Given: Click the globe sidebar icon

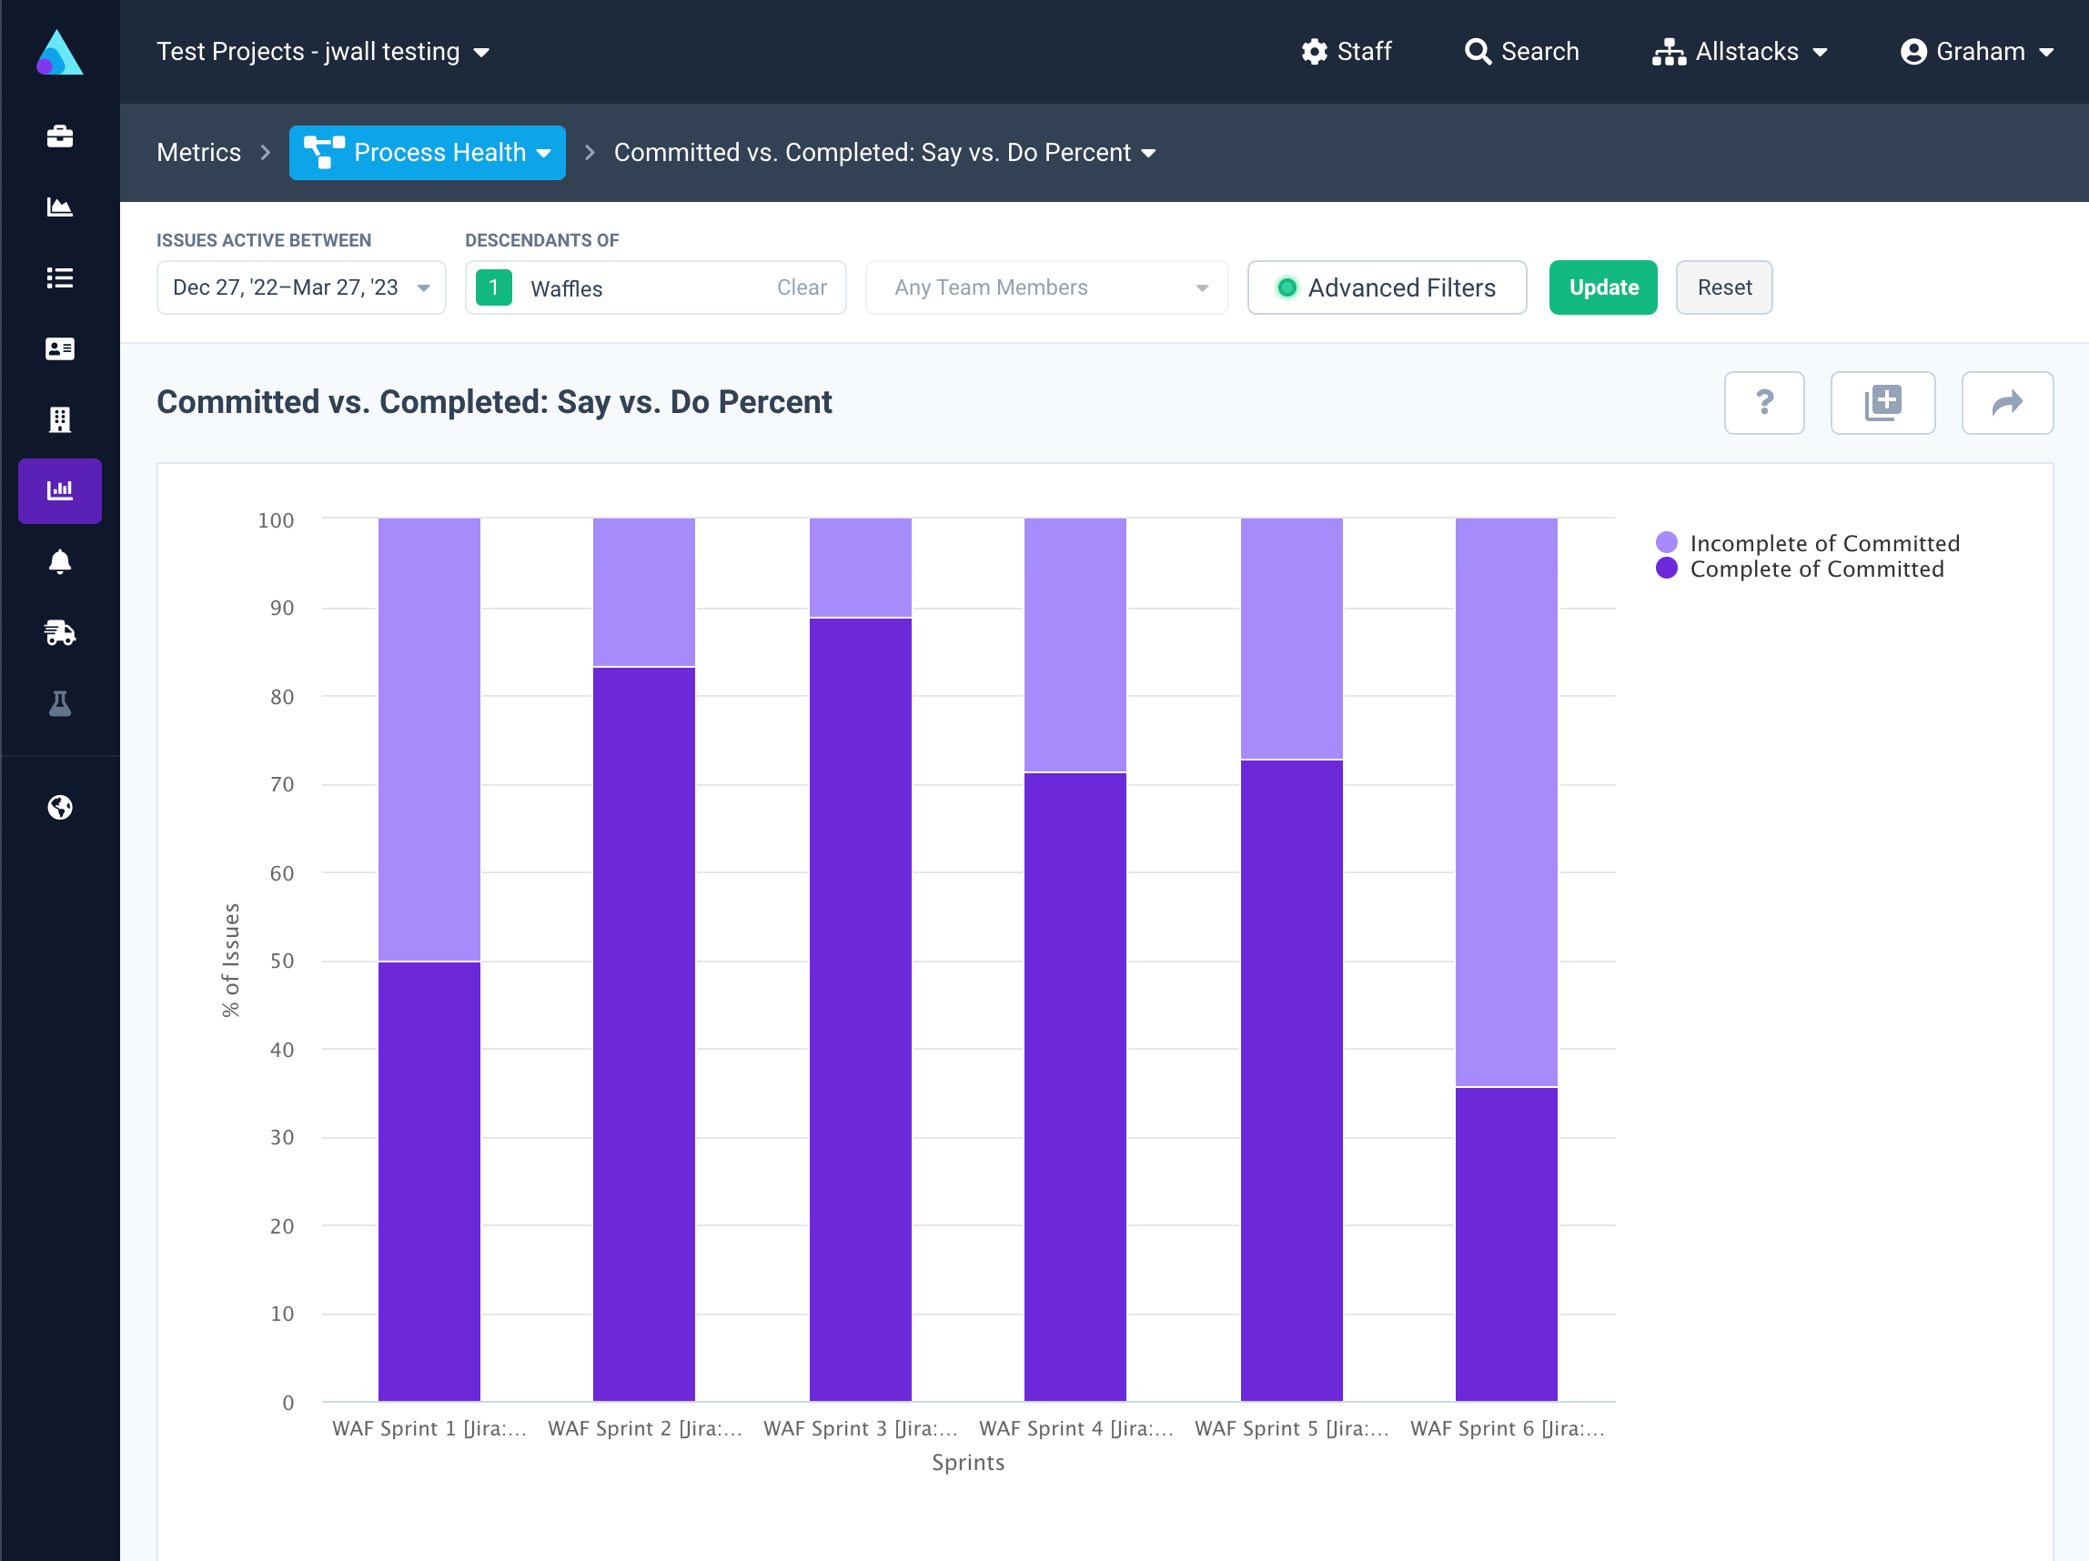Looking at the screenshot, I should point(59,808).
